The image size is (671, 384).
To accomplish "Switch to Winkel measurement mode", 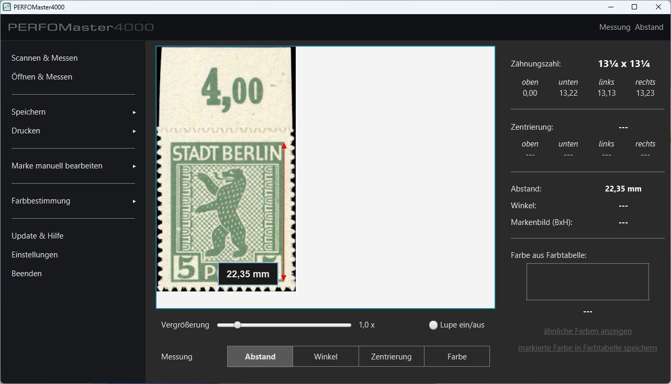I will click(x=326, y=356).
